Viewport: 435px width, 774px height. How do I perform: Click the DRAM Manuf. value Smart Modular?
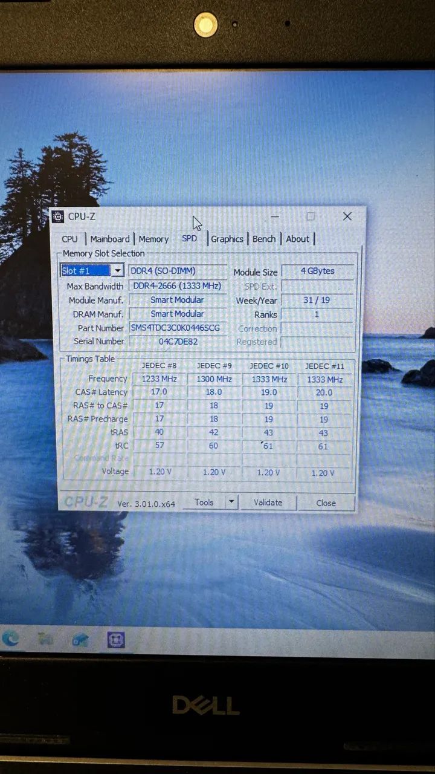[x=178, y=314]
